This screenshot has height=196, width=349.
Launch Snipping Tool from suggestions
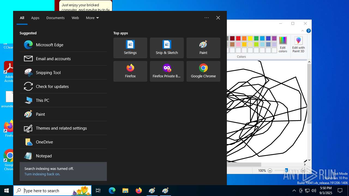(x=63, y=72)
